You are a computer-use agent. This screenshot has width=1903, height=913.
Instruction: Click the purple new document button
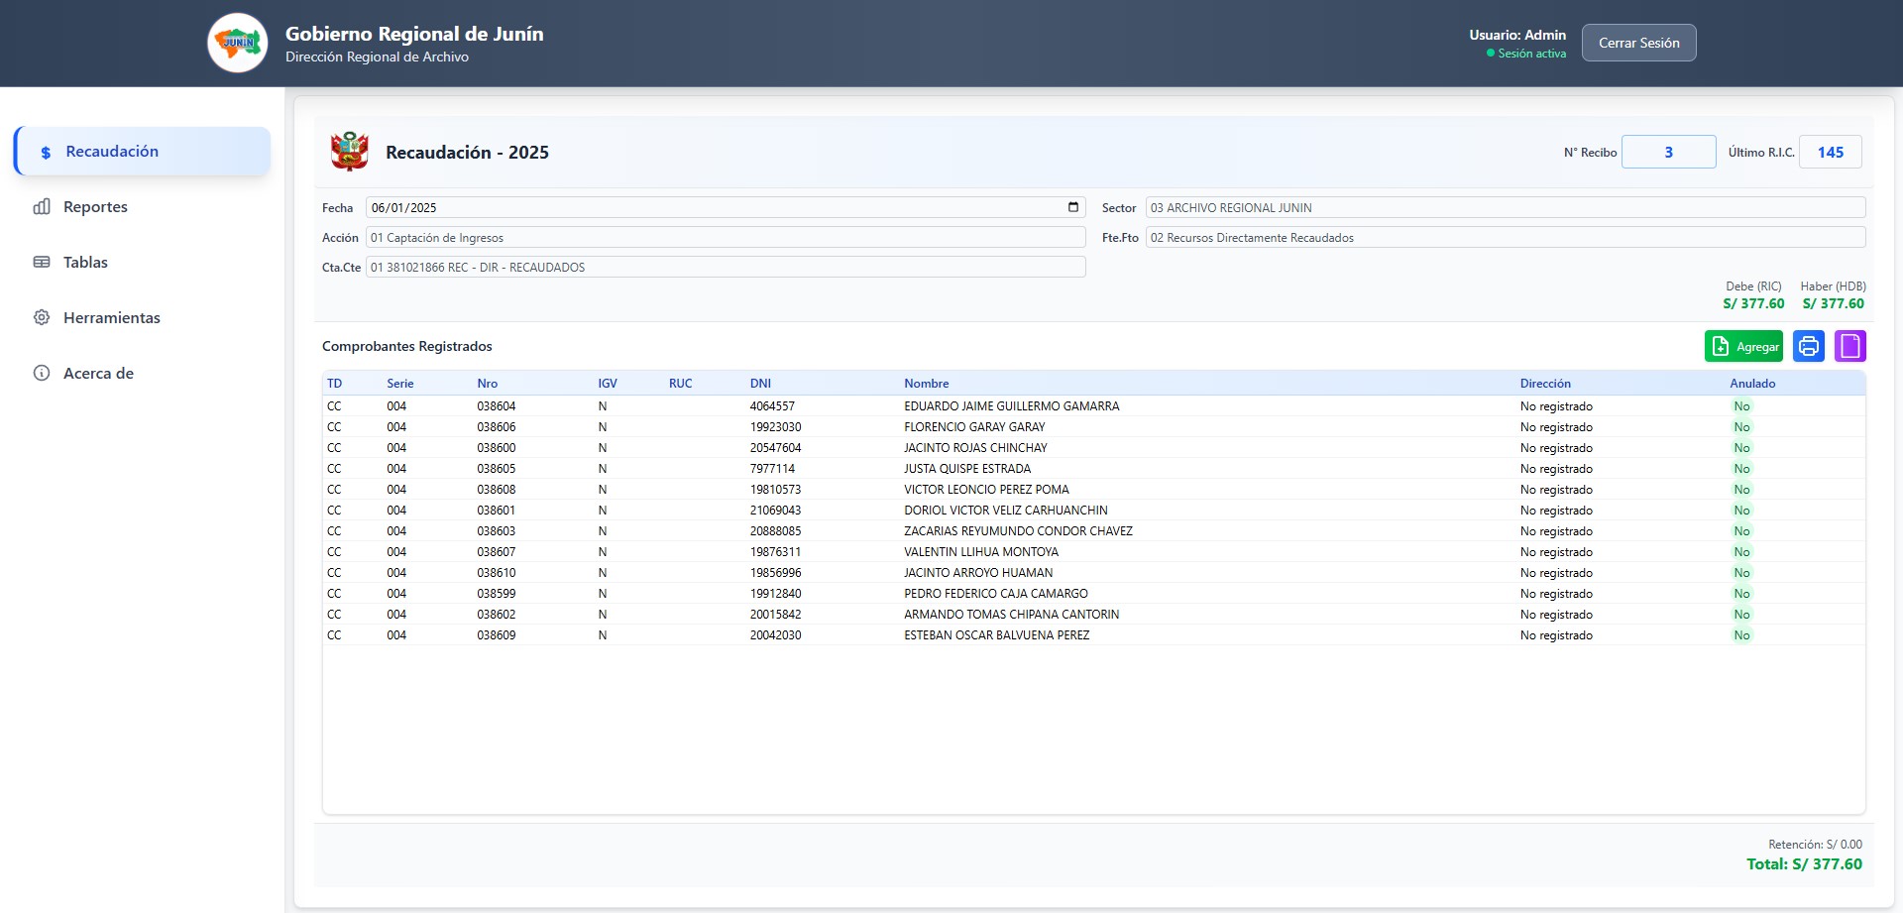click(x=1849, y=346)
